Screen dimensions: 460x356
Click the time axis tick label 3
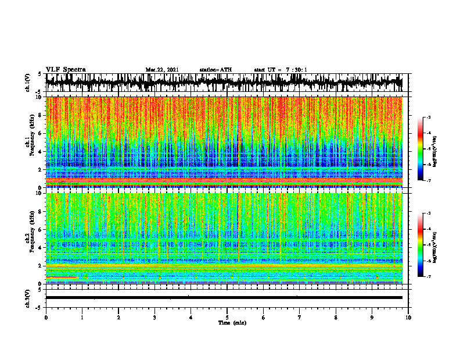click(x=154, y=318)
